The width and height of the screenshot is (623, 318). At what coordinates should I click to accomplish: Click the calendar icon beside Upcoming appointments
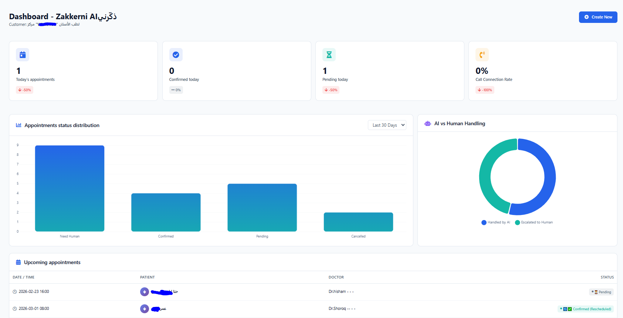18,262
